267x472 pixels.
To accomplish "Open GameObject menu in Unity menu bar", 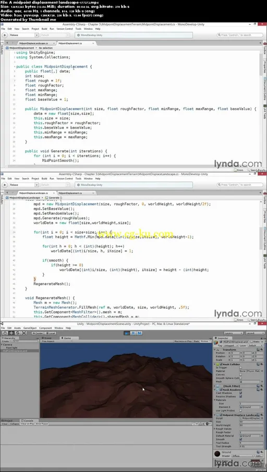I will [x=30, y=328].
